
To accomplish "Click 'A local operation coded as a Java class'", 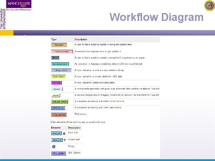I will (95, 83).
